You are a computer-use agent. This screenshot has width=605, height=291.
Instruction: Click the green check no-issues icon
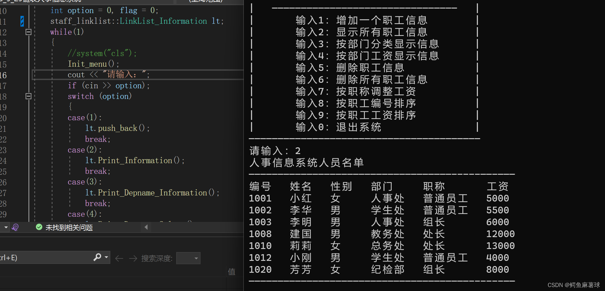click(39, 227)
